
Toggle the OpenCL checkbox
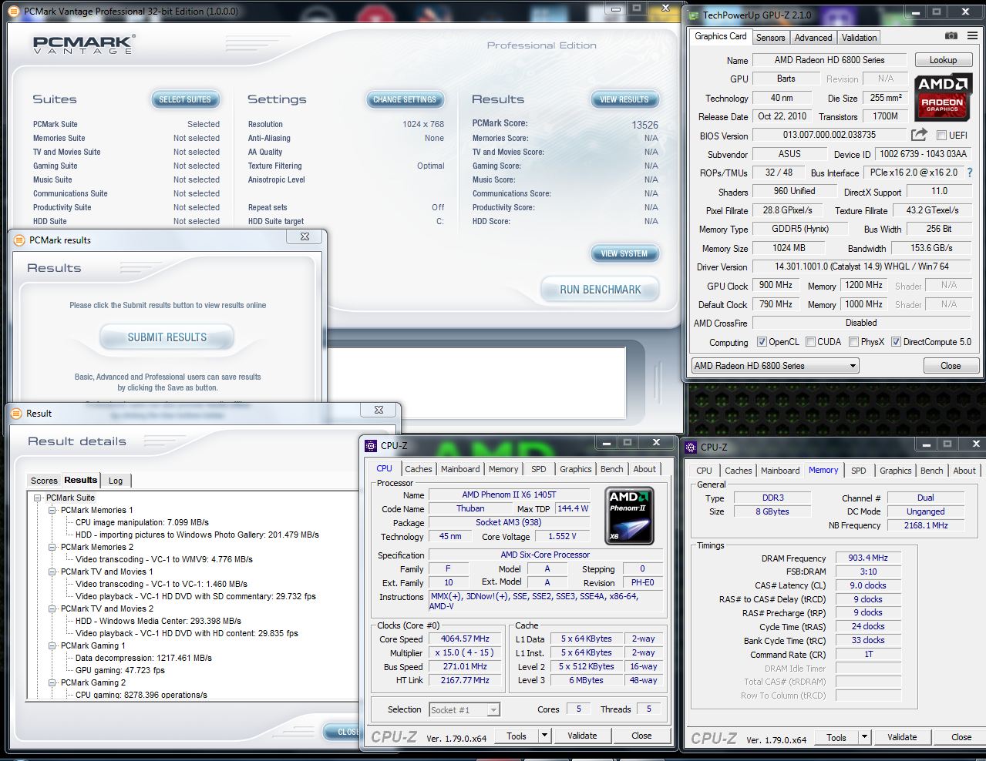tap(762, 342)
